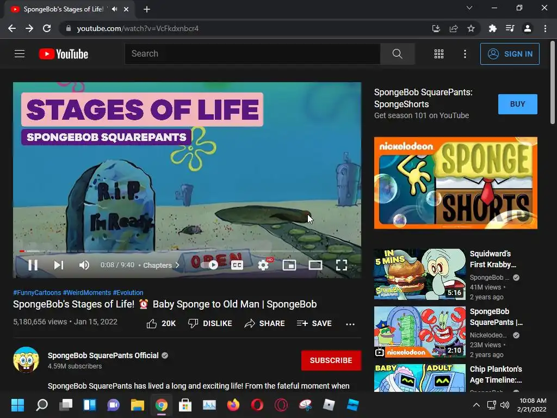Open the SpongeBob SquarePants Official channel avatar
The image size is (557, 418).
(26, 360)
